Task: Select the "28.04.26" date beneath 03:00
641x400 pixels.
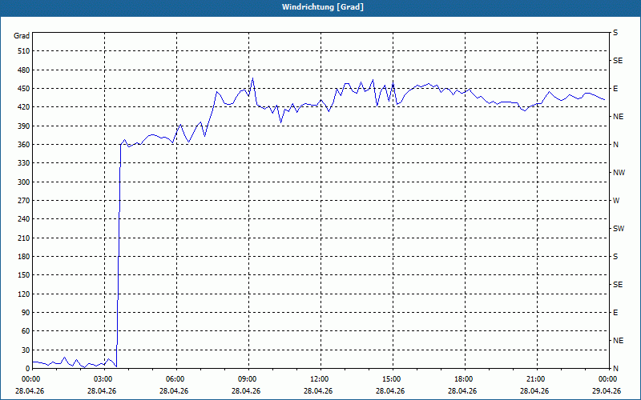Action: (x=102, y=391)
